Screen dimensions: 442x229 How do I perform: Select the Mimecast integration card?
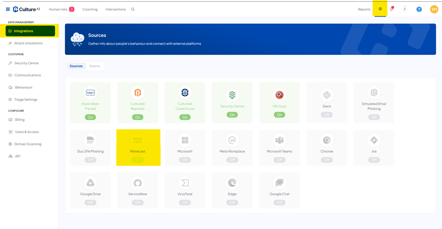point(138,147)
